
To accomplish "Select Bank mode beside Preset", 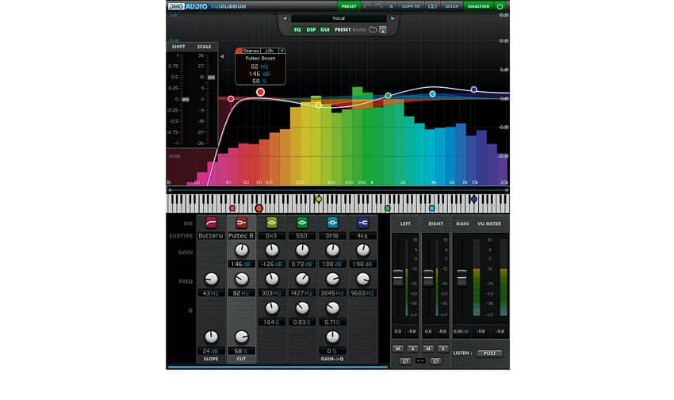I will tap(359, 29).
